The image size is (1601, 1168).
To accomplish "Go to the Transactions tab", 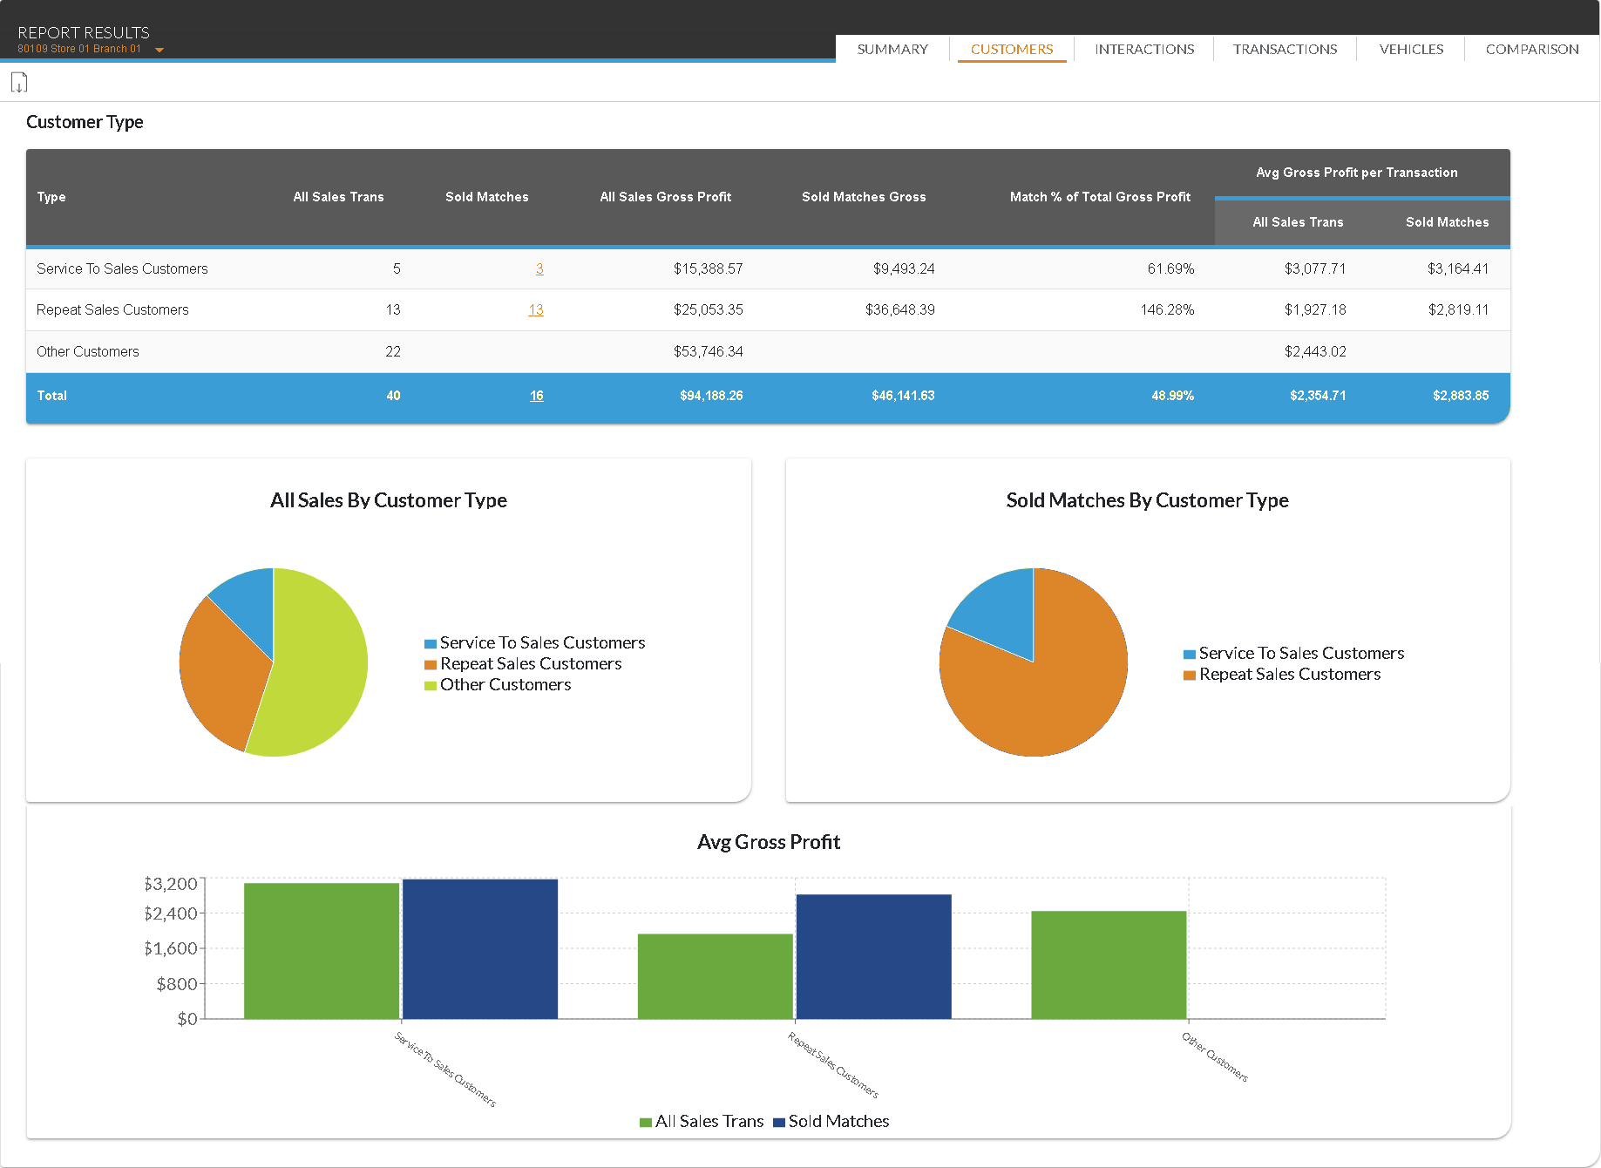I will [x=1284, y=49].
